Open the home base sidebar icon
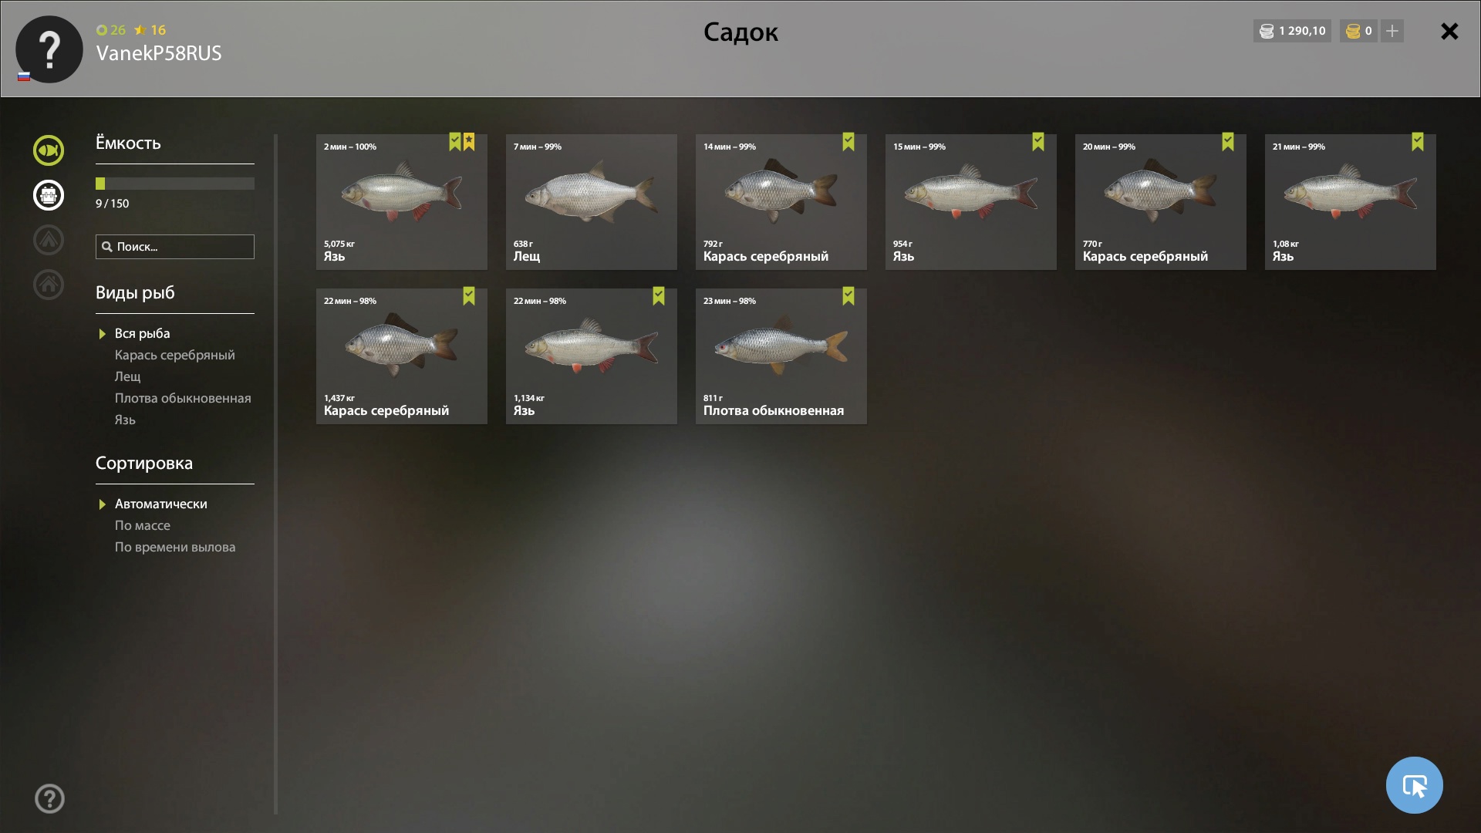Viewport: 1481px width, 833px height. pyautogui.click(x=48, y=285)
